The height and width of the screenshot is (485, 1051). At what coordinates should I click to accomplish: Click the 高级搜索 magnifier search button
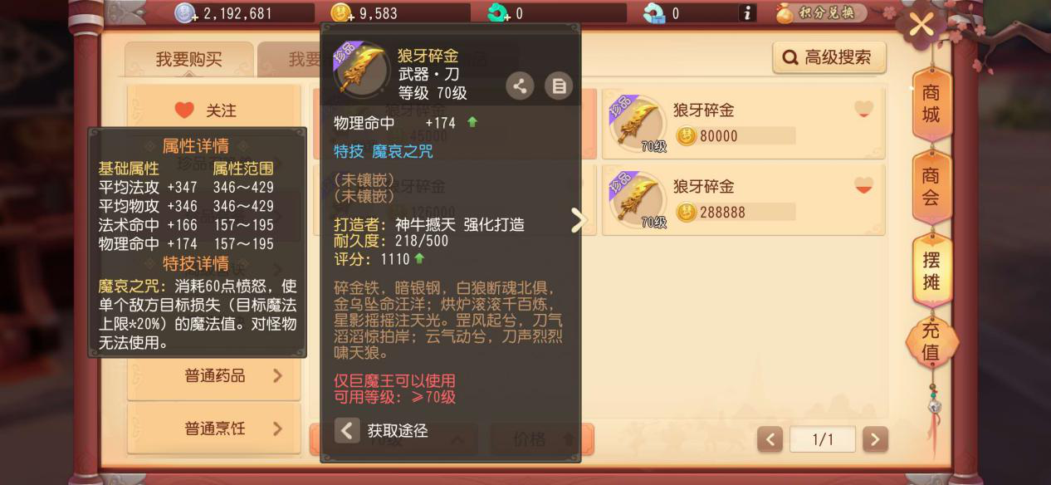coord(829,57)
